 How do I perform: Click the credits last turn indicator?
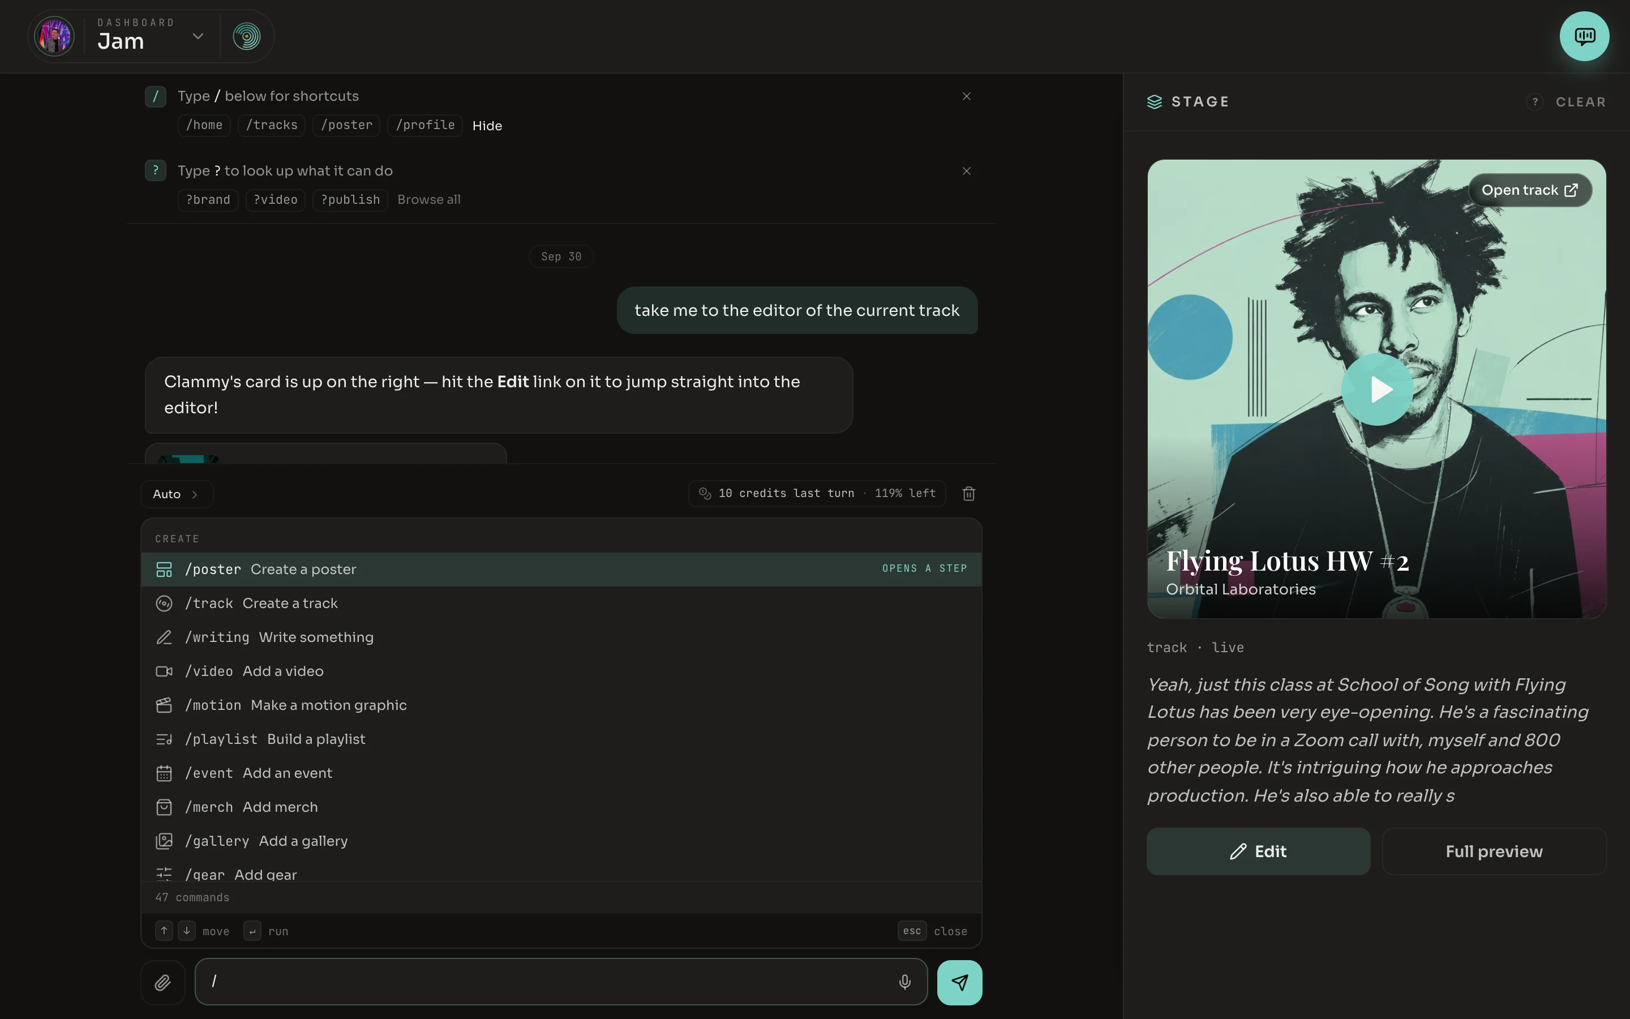click(817, 493)
